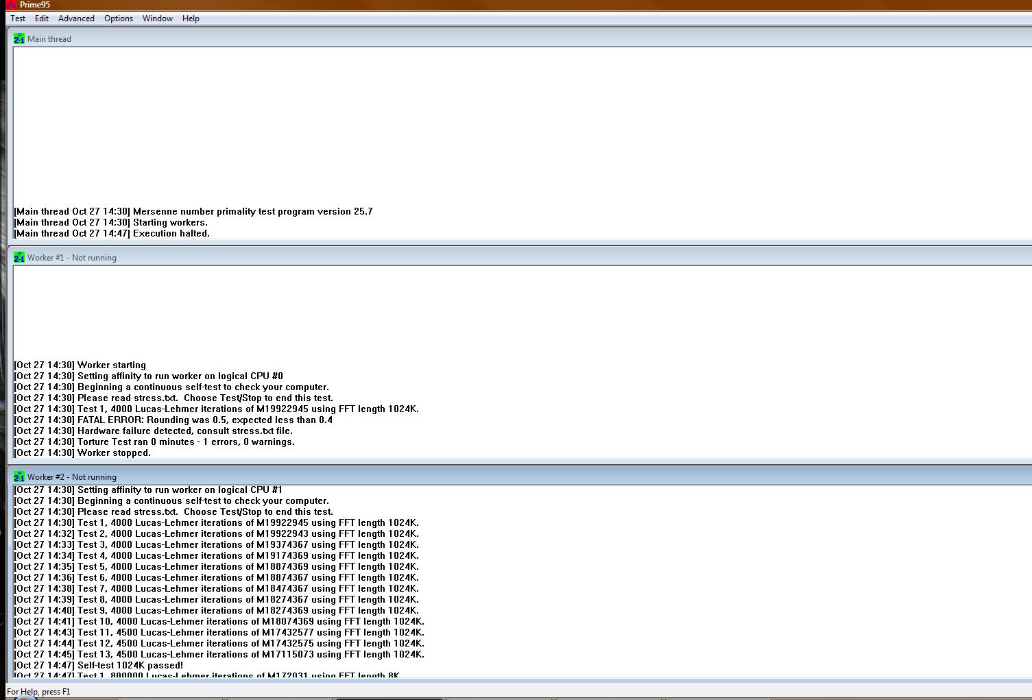The width and height of the screenshot is (1032, 700).
Task: Click the Test 5 M18874369 log line
Action: pos(217,566)
